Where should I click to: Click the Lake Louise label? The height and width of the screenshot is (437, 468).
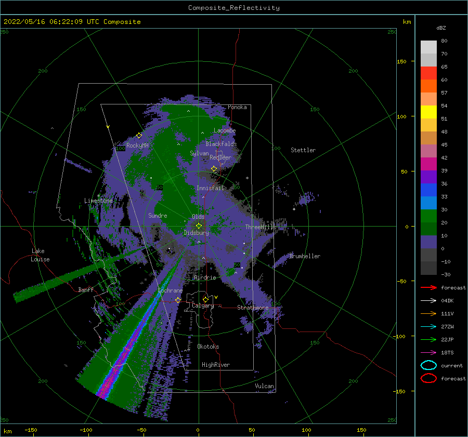click(40, 255)
